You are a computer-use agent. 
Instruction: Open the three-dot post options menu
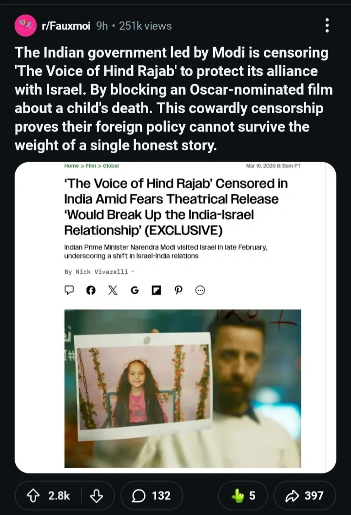pyautogui.click(x=327, y=25)
